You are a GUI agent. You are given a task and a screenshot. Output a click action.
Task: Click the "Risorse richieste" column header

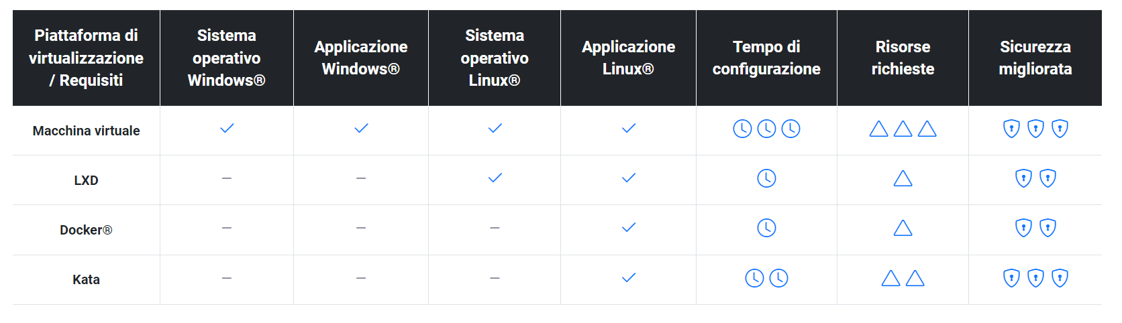click(903, 58)
